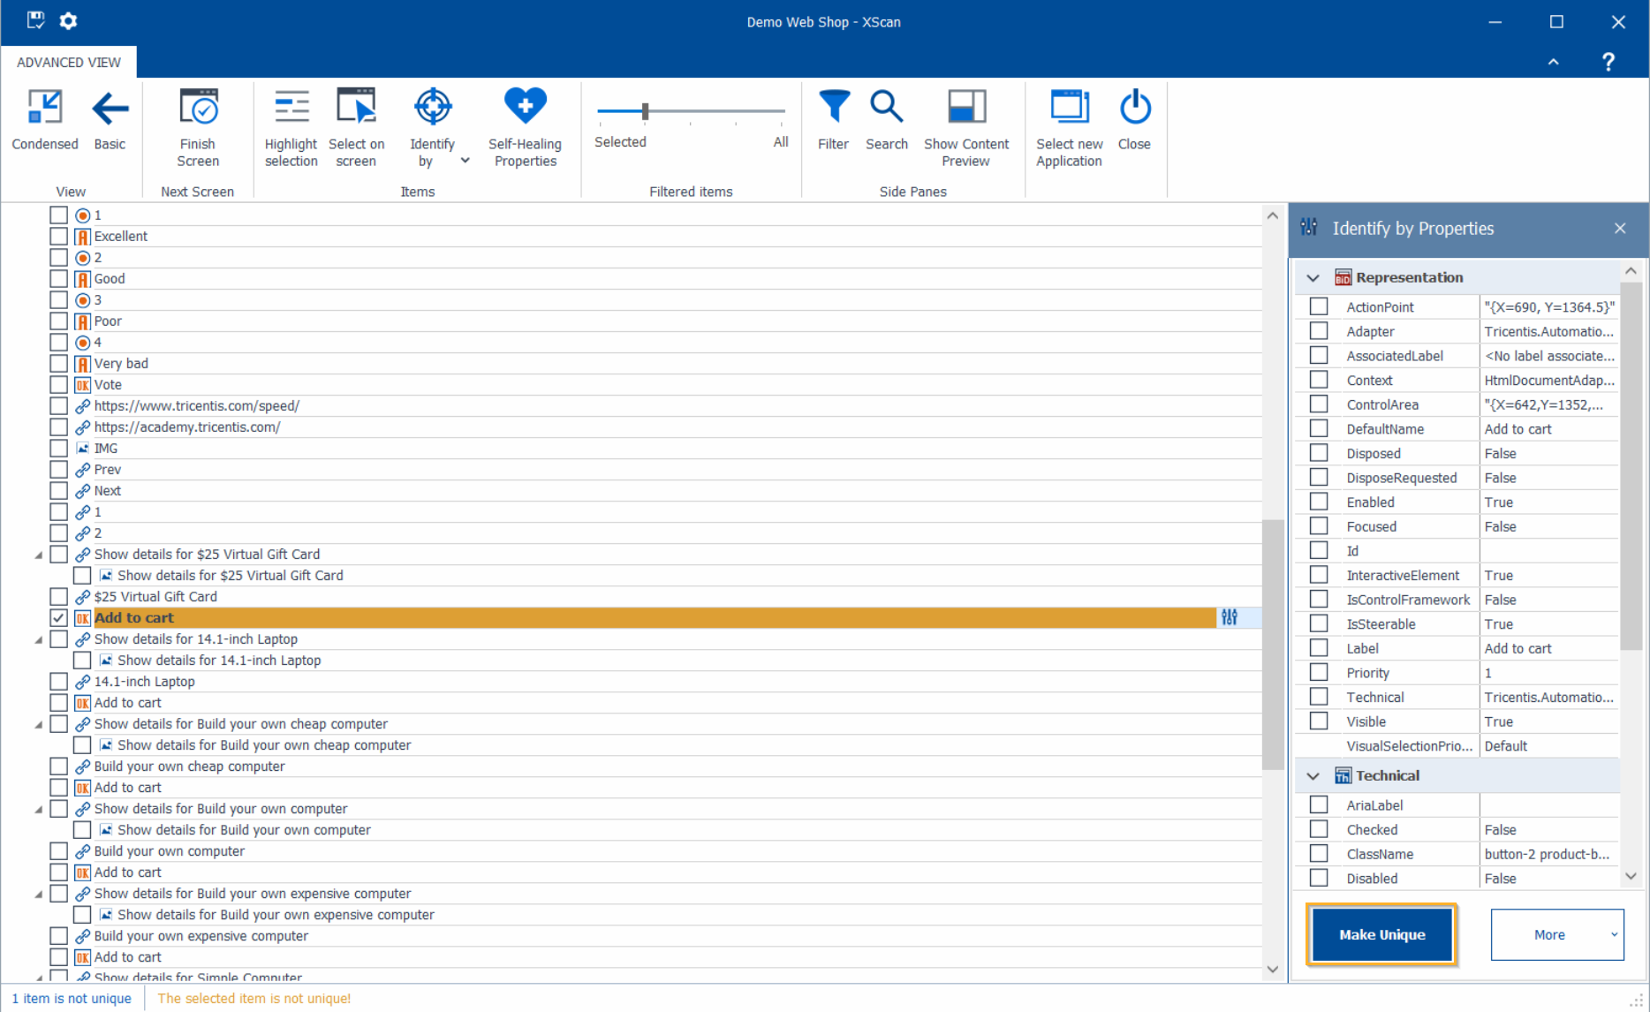
Task: Uncheck the highlighted Add to cart item
Action: point(58,618)
